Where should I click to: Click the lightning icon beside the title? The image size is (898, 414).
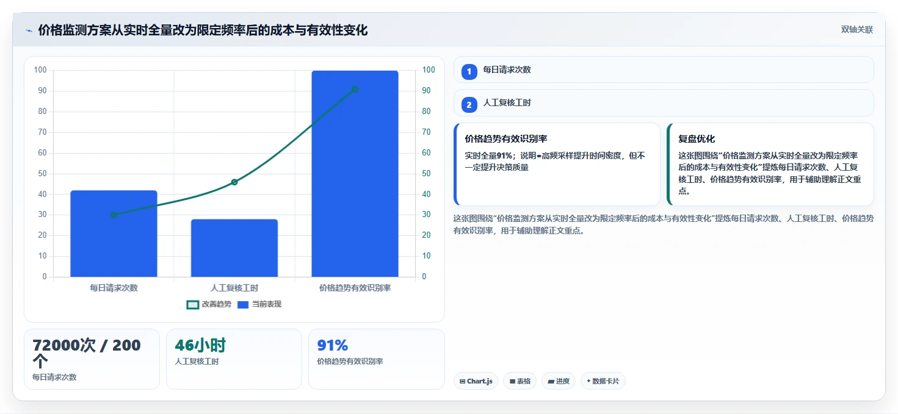29,30
